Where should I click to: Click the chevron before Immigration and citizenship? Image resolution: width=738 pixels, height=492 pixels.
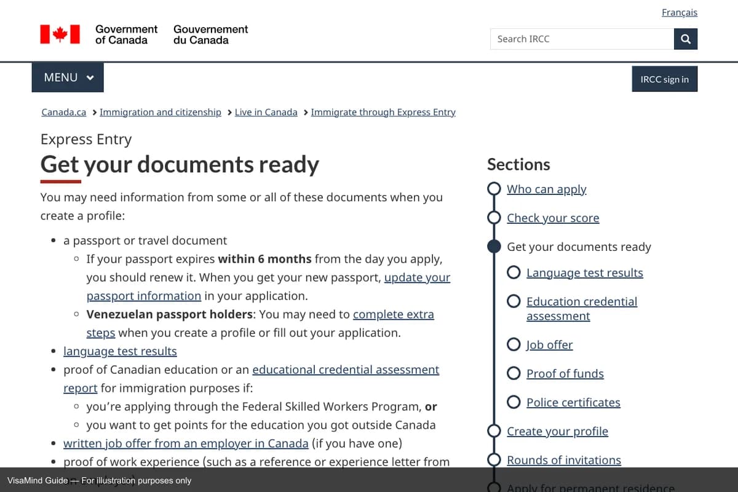tap(94, 112)
